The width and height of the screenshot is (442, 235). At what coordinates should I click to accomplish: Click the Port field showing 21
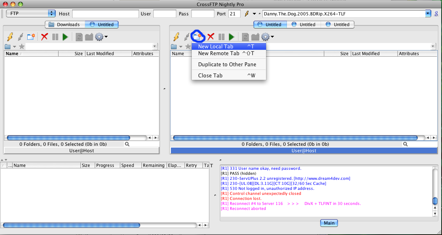click(234, 14)
